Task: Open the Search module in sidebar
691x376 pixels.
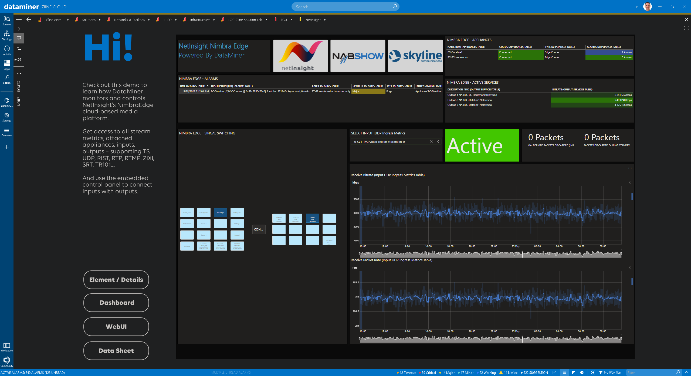Action: (7, 79)
